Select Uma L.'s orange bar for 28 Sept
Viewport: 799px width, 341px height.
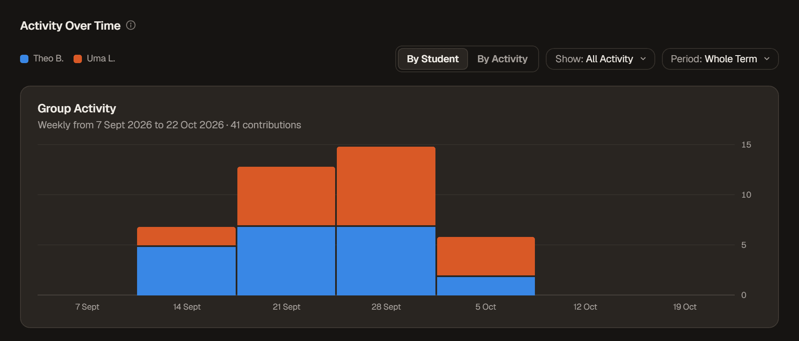(386, 186)
